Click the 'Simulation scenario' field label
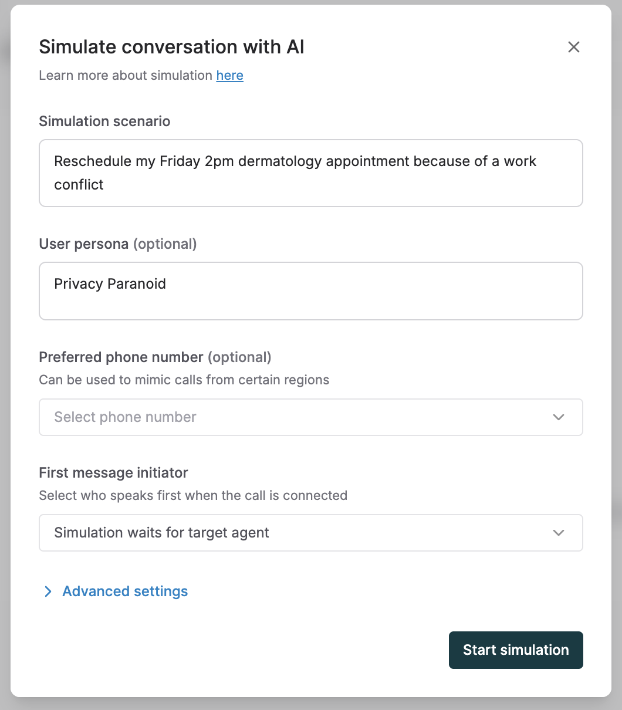The height and width of the screenshot is (710, 622). (104, 121)
